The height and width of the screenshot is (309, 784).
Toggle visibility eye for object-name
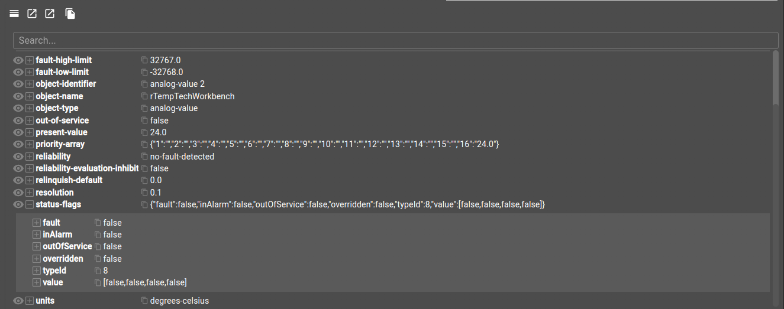(x=18, y=96)
